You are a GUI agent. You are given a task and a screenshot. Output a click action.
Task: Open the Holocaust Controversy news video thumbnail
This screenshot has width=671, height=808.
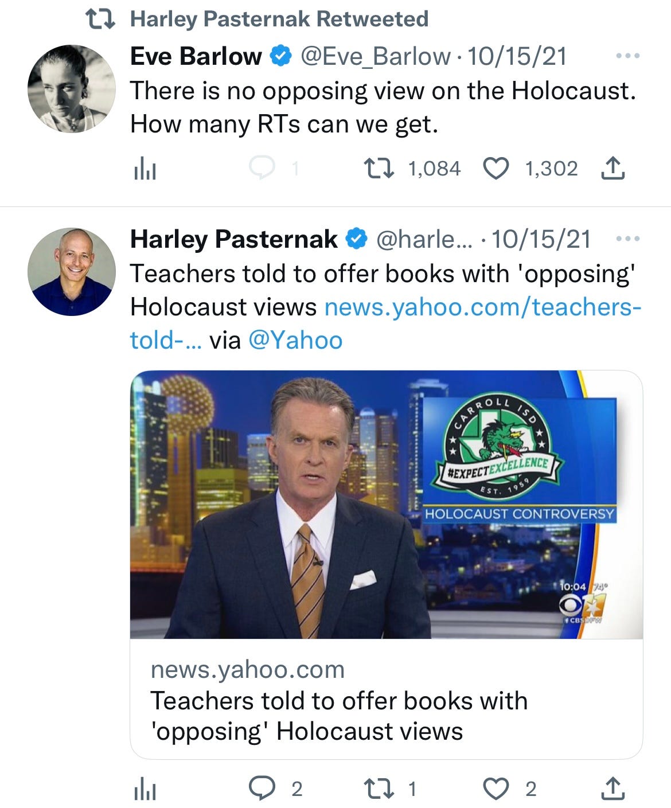click(386, 505)
